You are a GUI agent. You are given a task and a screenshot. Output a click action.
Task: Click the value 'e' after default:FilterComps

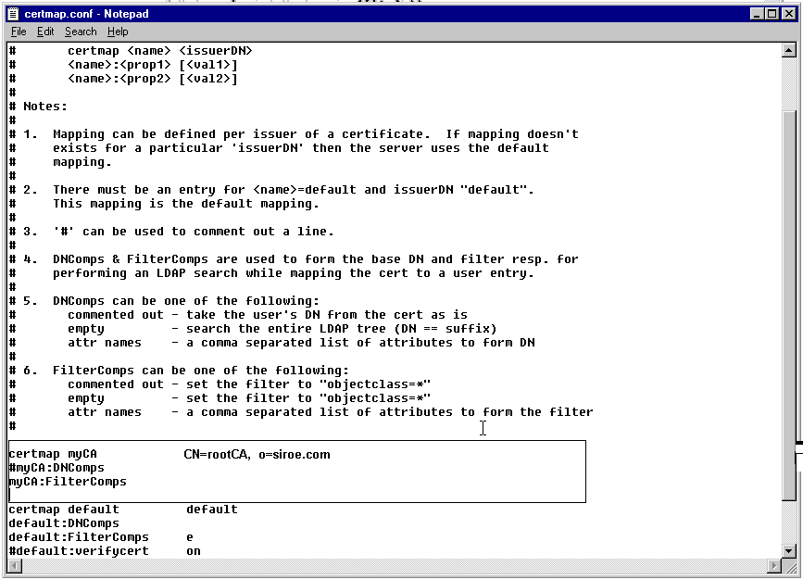[x=190, y=537]
